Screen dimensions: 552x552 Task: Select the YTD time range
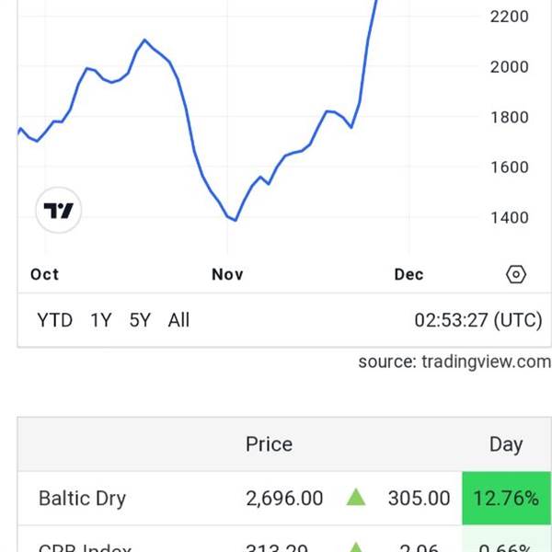pos(54,320)
